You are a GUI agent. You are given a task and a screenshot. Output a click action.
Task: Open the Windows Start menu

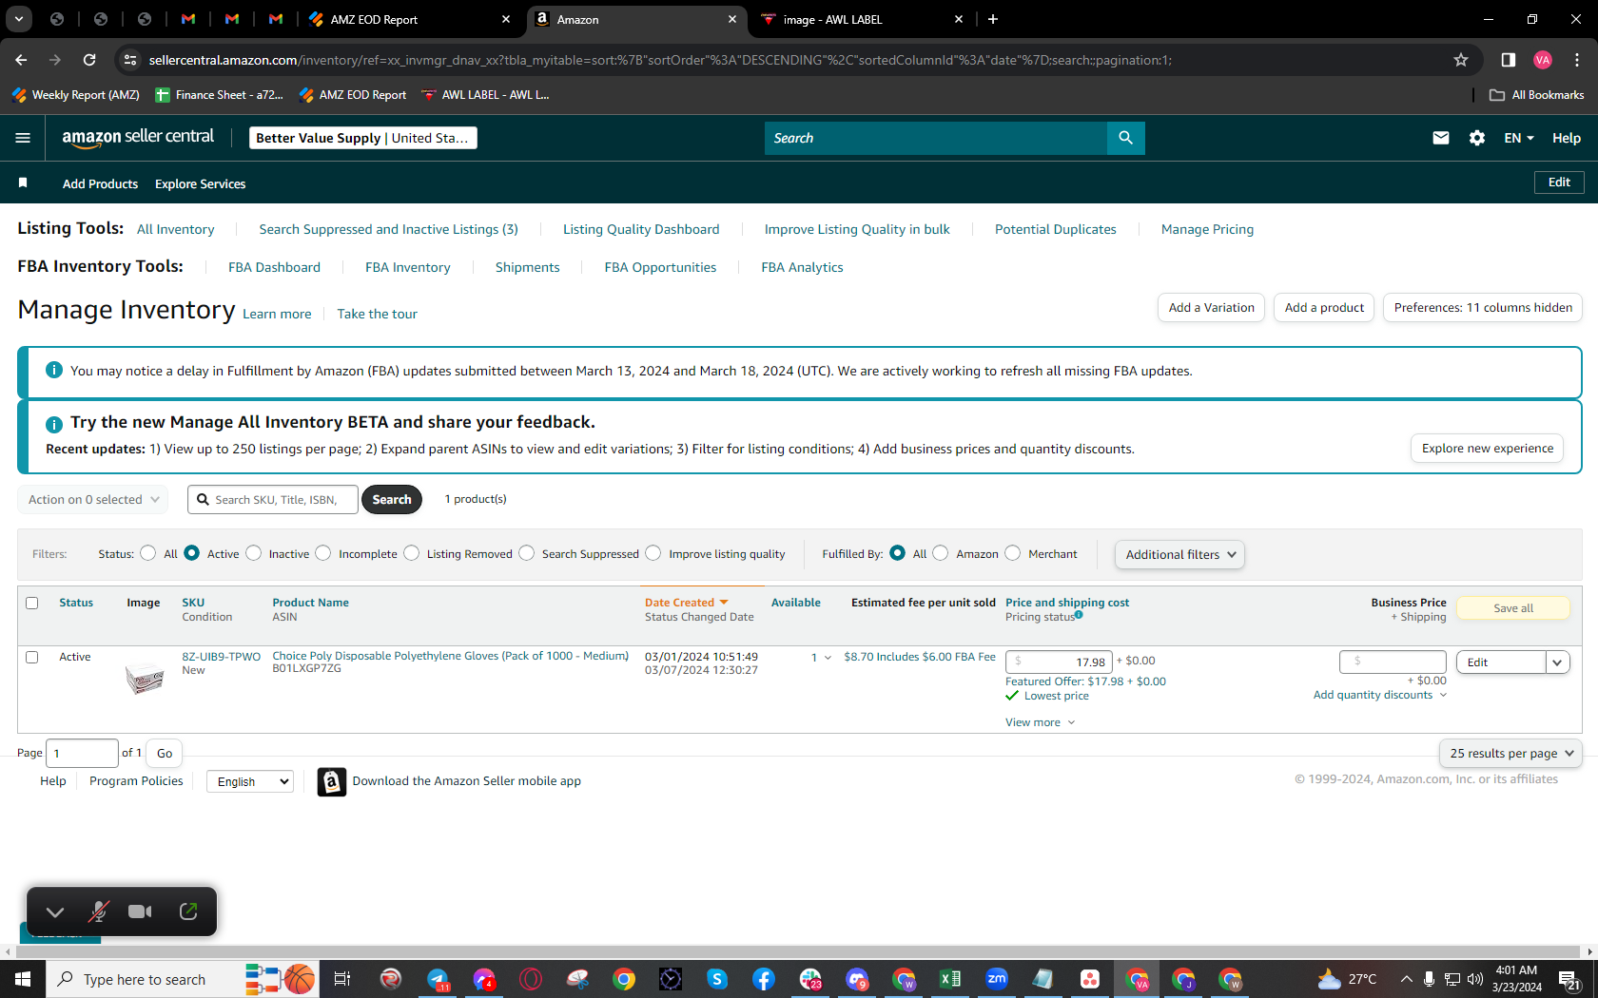[x=23, y=979]
